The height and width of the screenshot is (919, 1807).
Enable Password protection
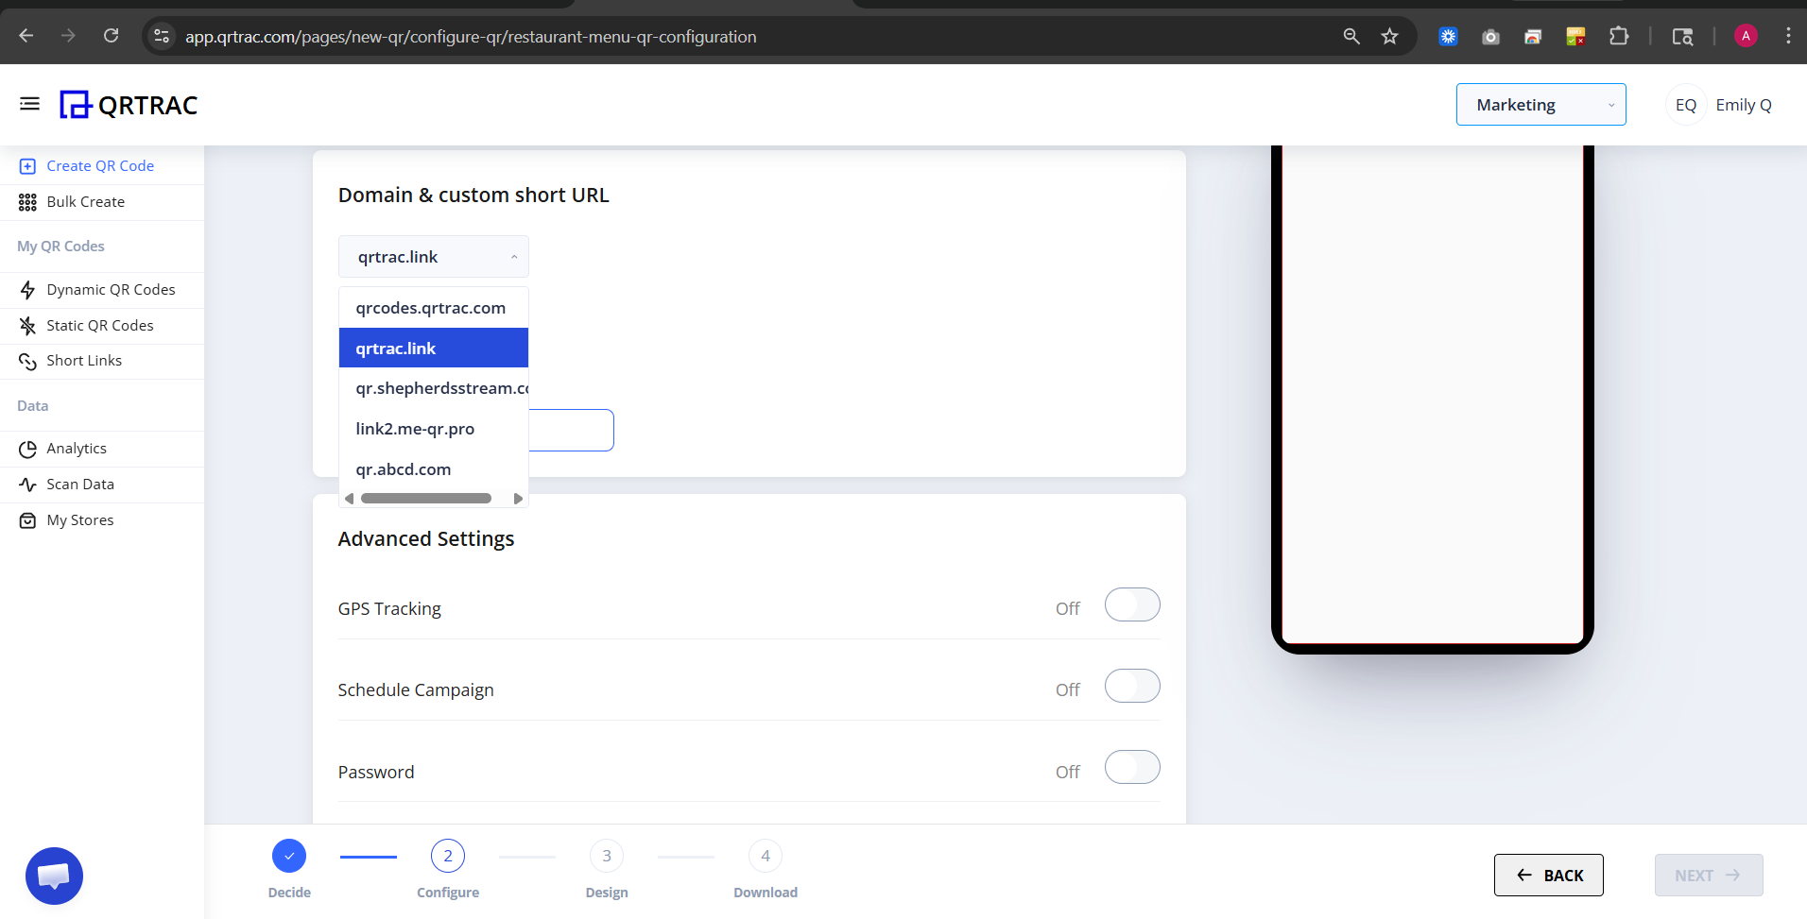point(1131,767)
